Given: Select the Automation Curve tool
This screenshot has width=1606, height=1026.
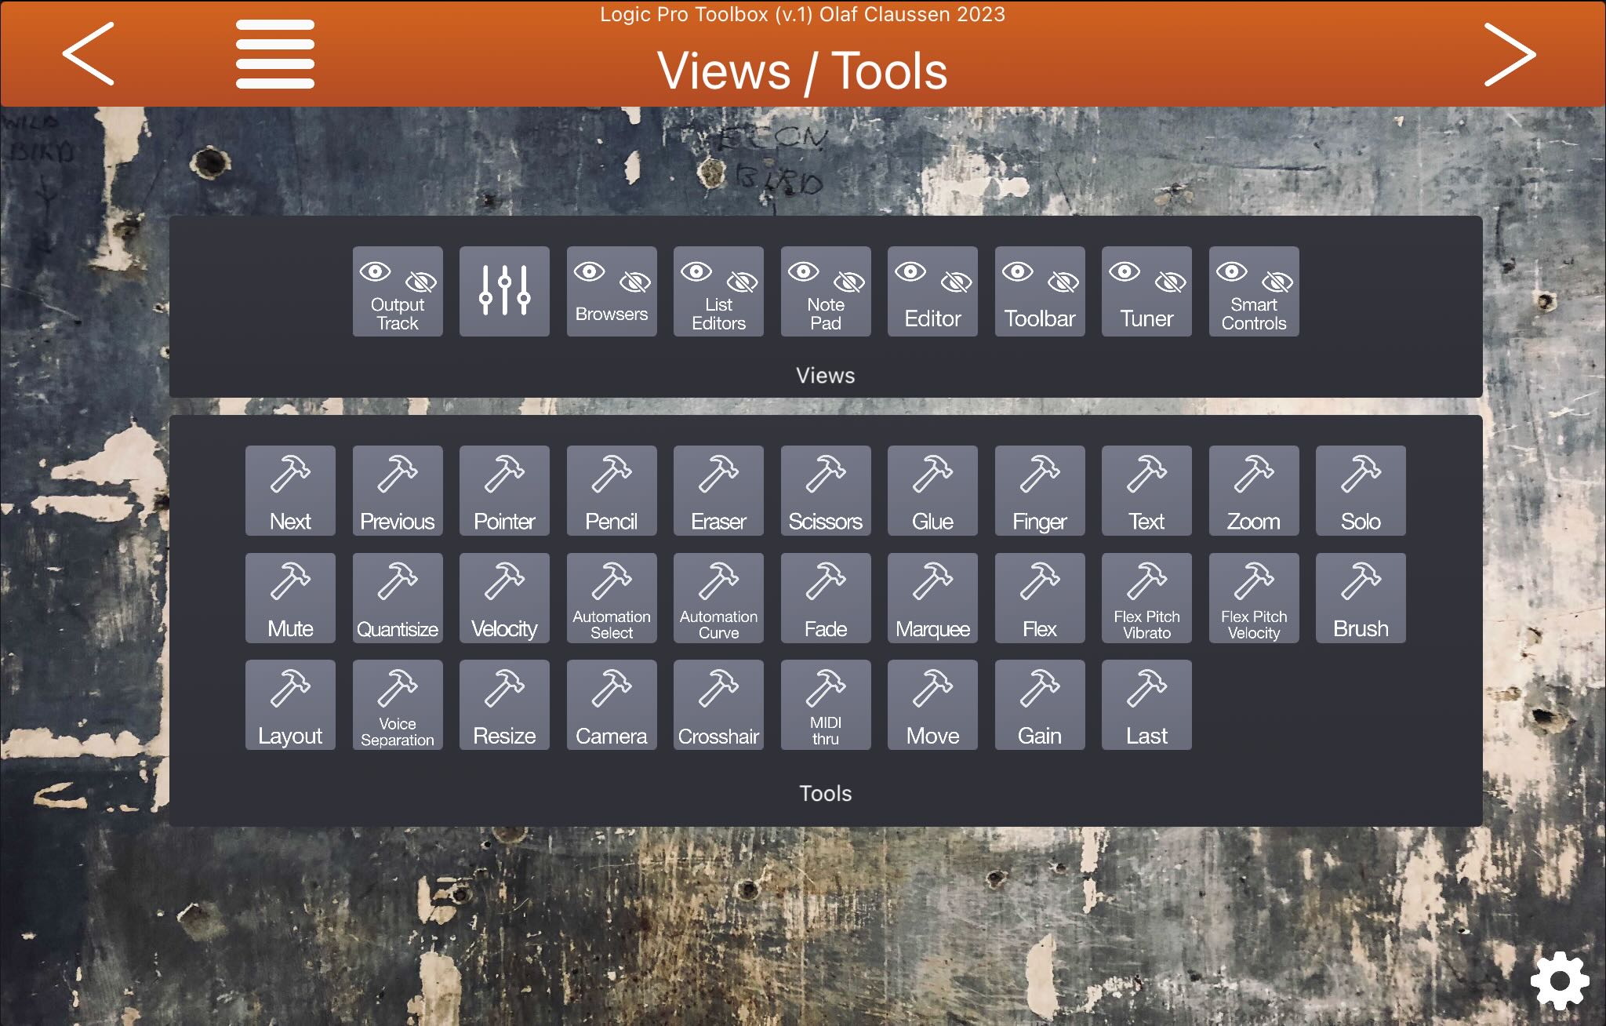Looking at the screenshot, I should (718, 598).
